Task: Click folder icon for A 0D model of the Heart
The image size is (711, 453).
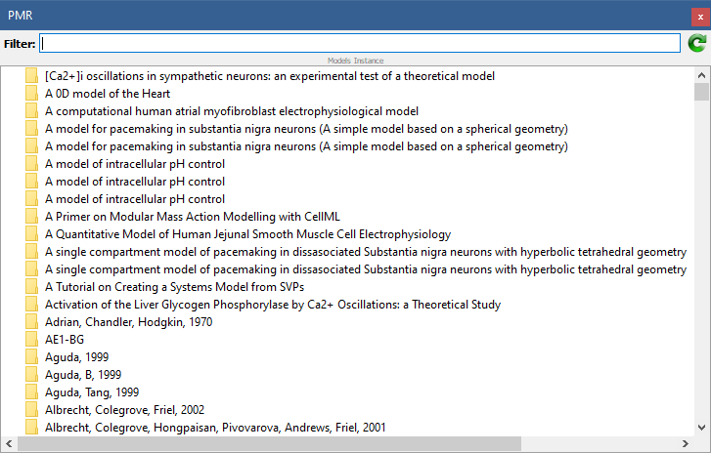Action: pyautogui.click(x=31, y=94)
